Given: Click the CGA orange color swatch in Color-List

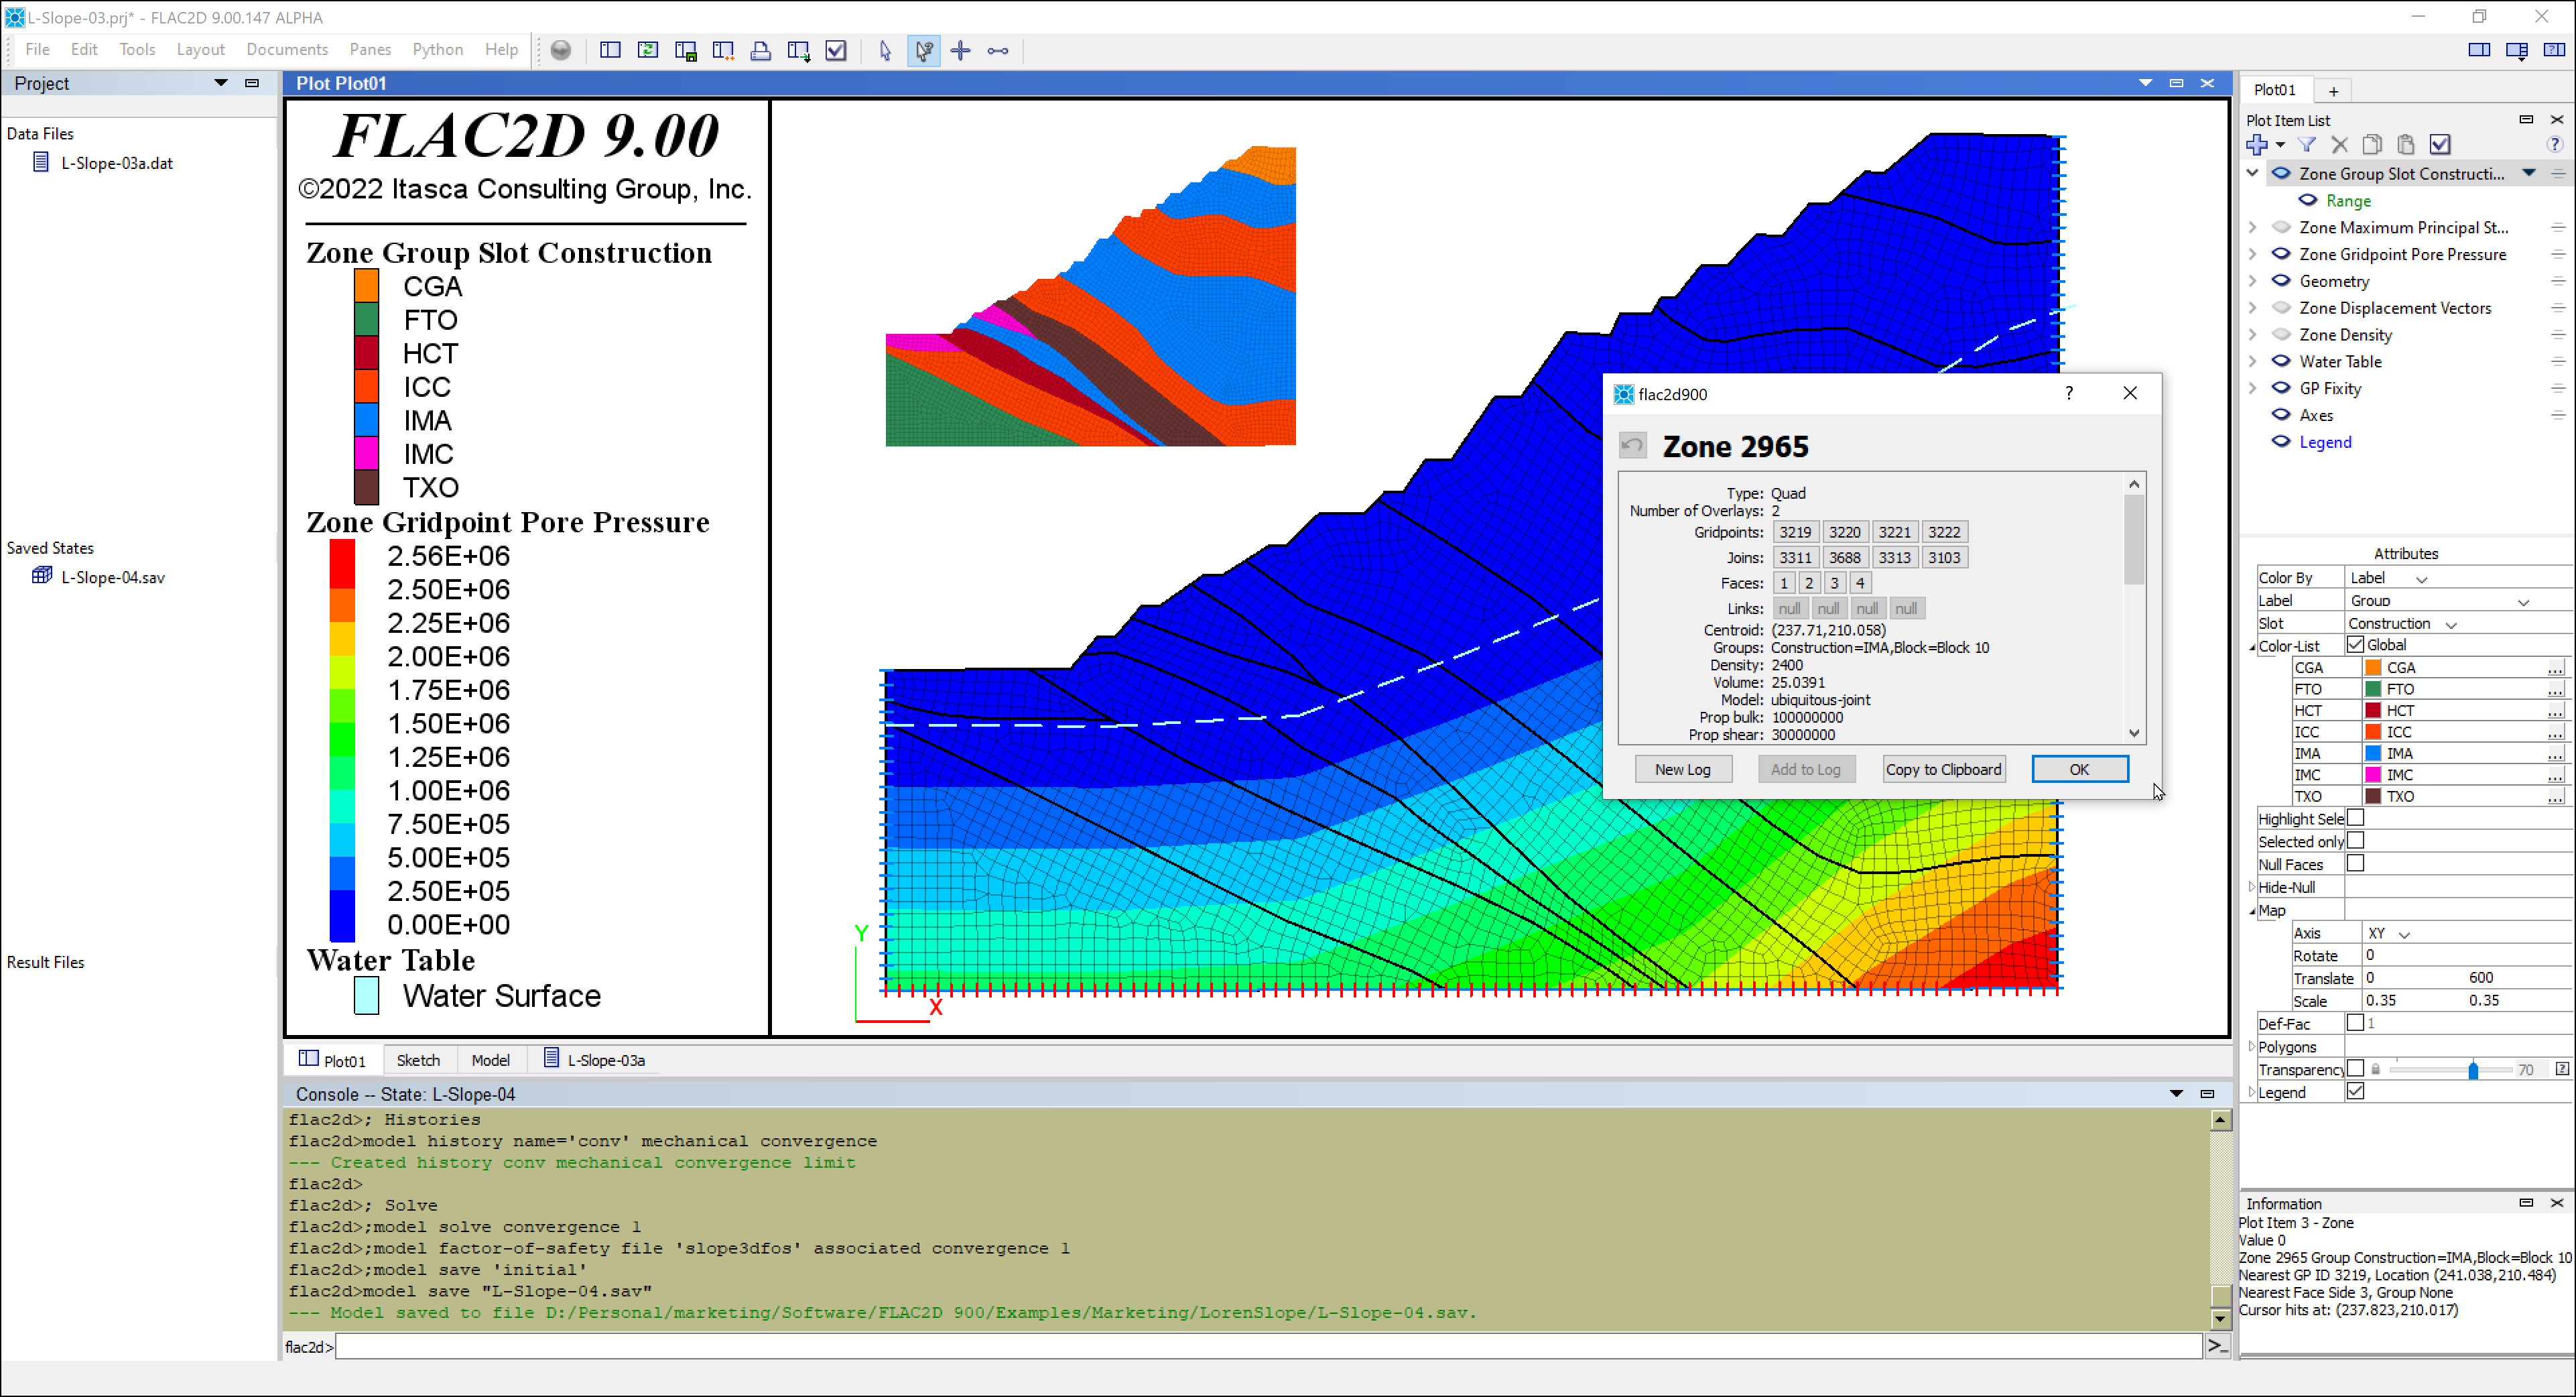Looking at the screenshot, I should click(x=2373, y=668).
